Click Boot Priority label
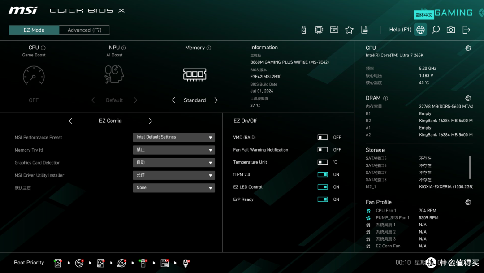Image resolution: width=484 pixels, height=273 pixels. [29, 263]
